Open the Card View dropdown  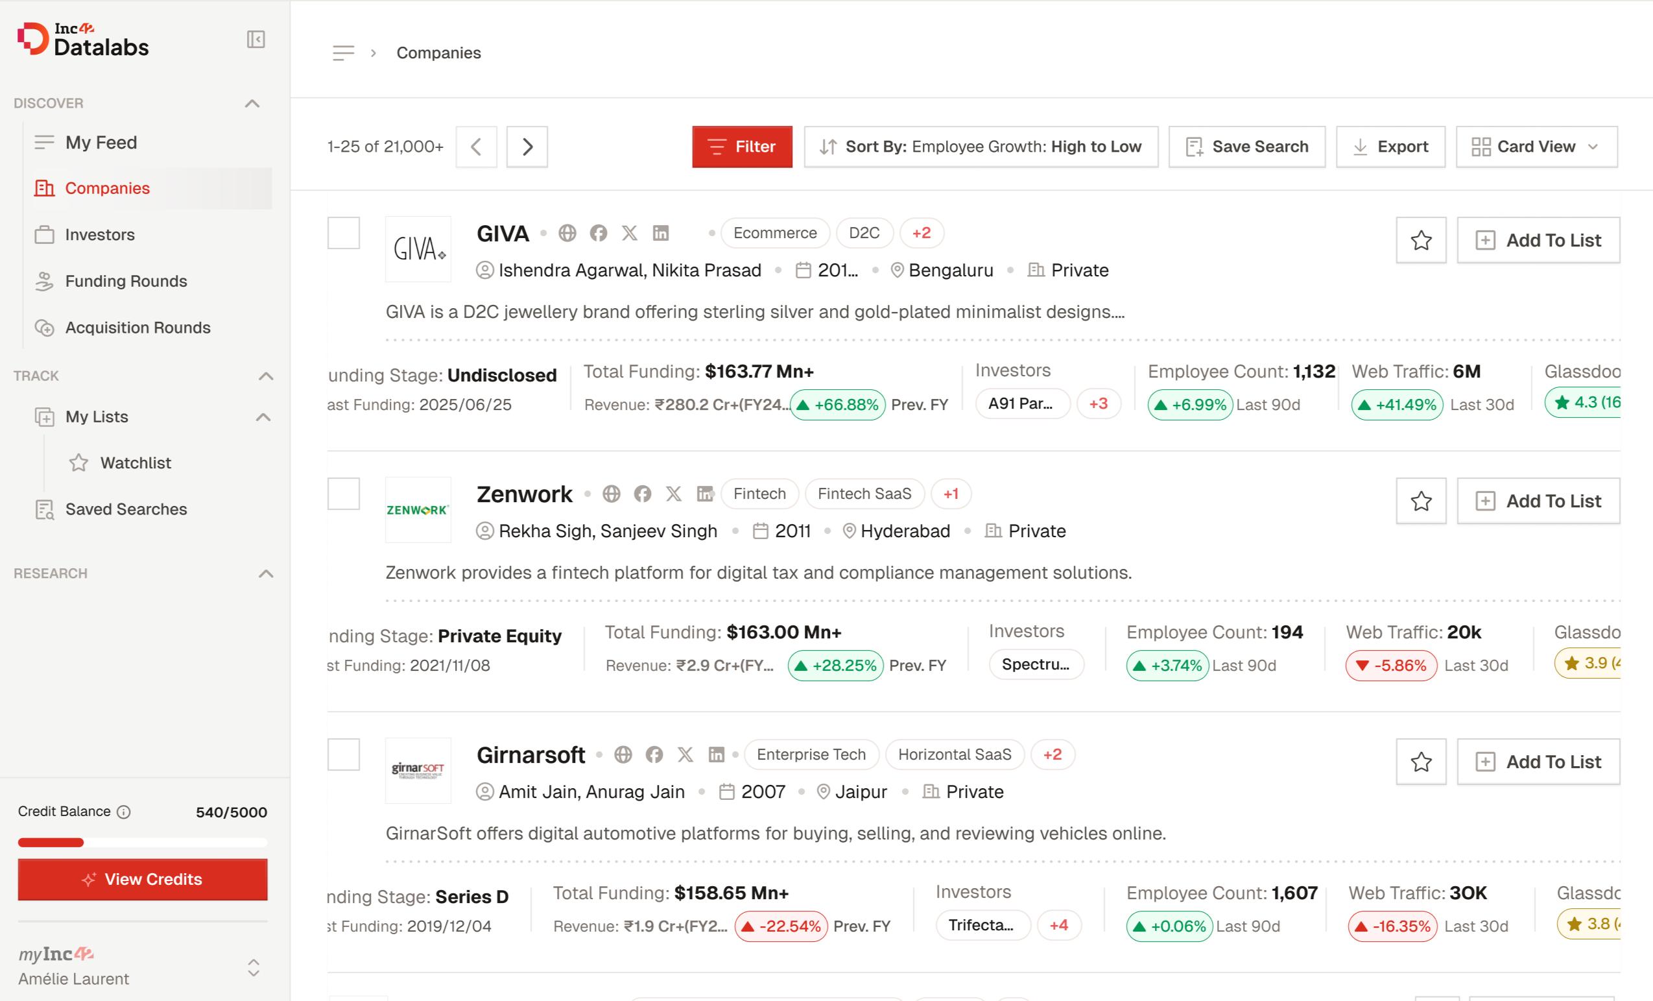click(x=1536, y=146)
